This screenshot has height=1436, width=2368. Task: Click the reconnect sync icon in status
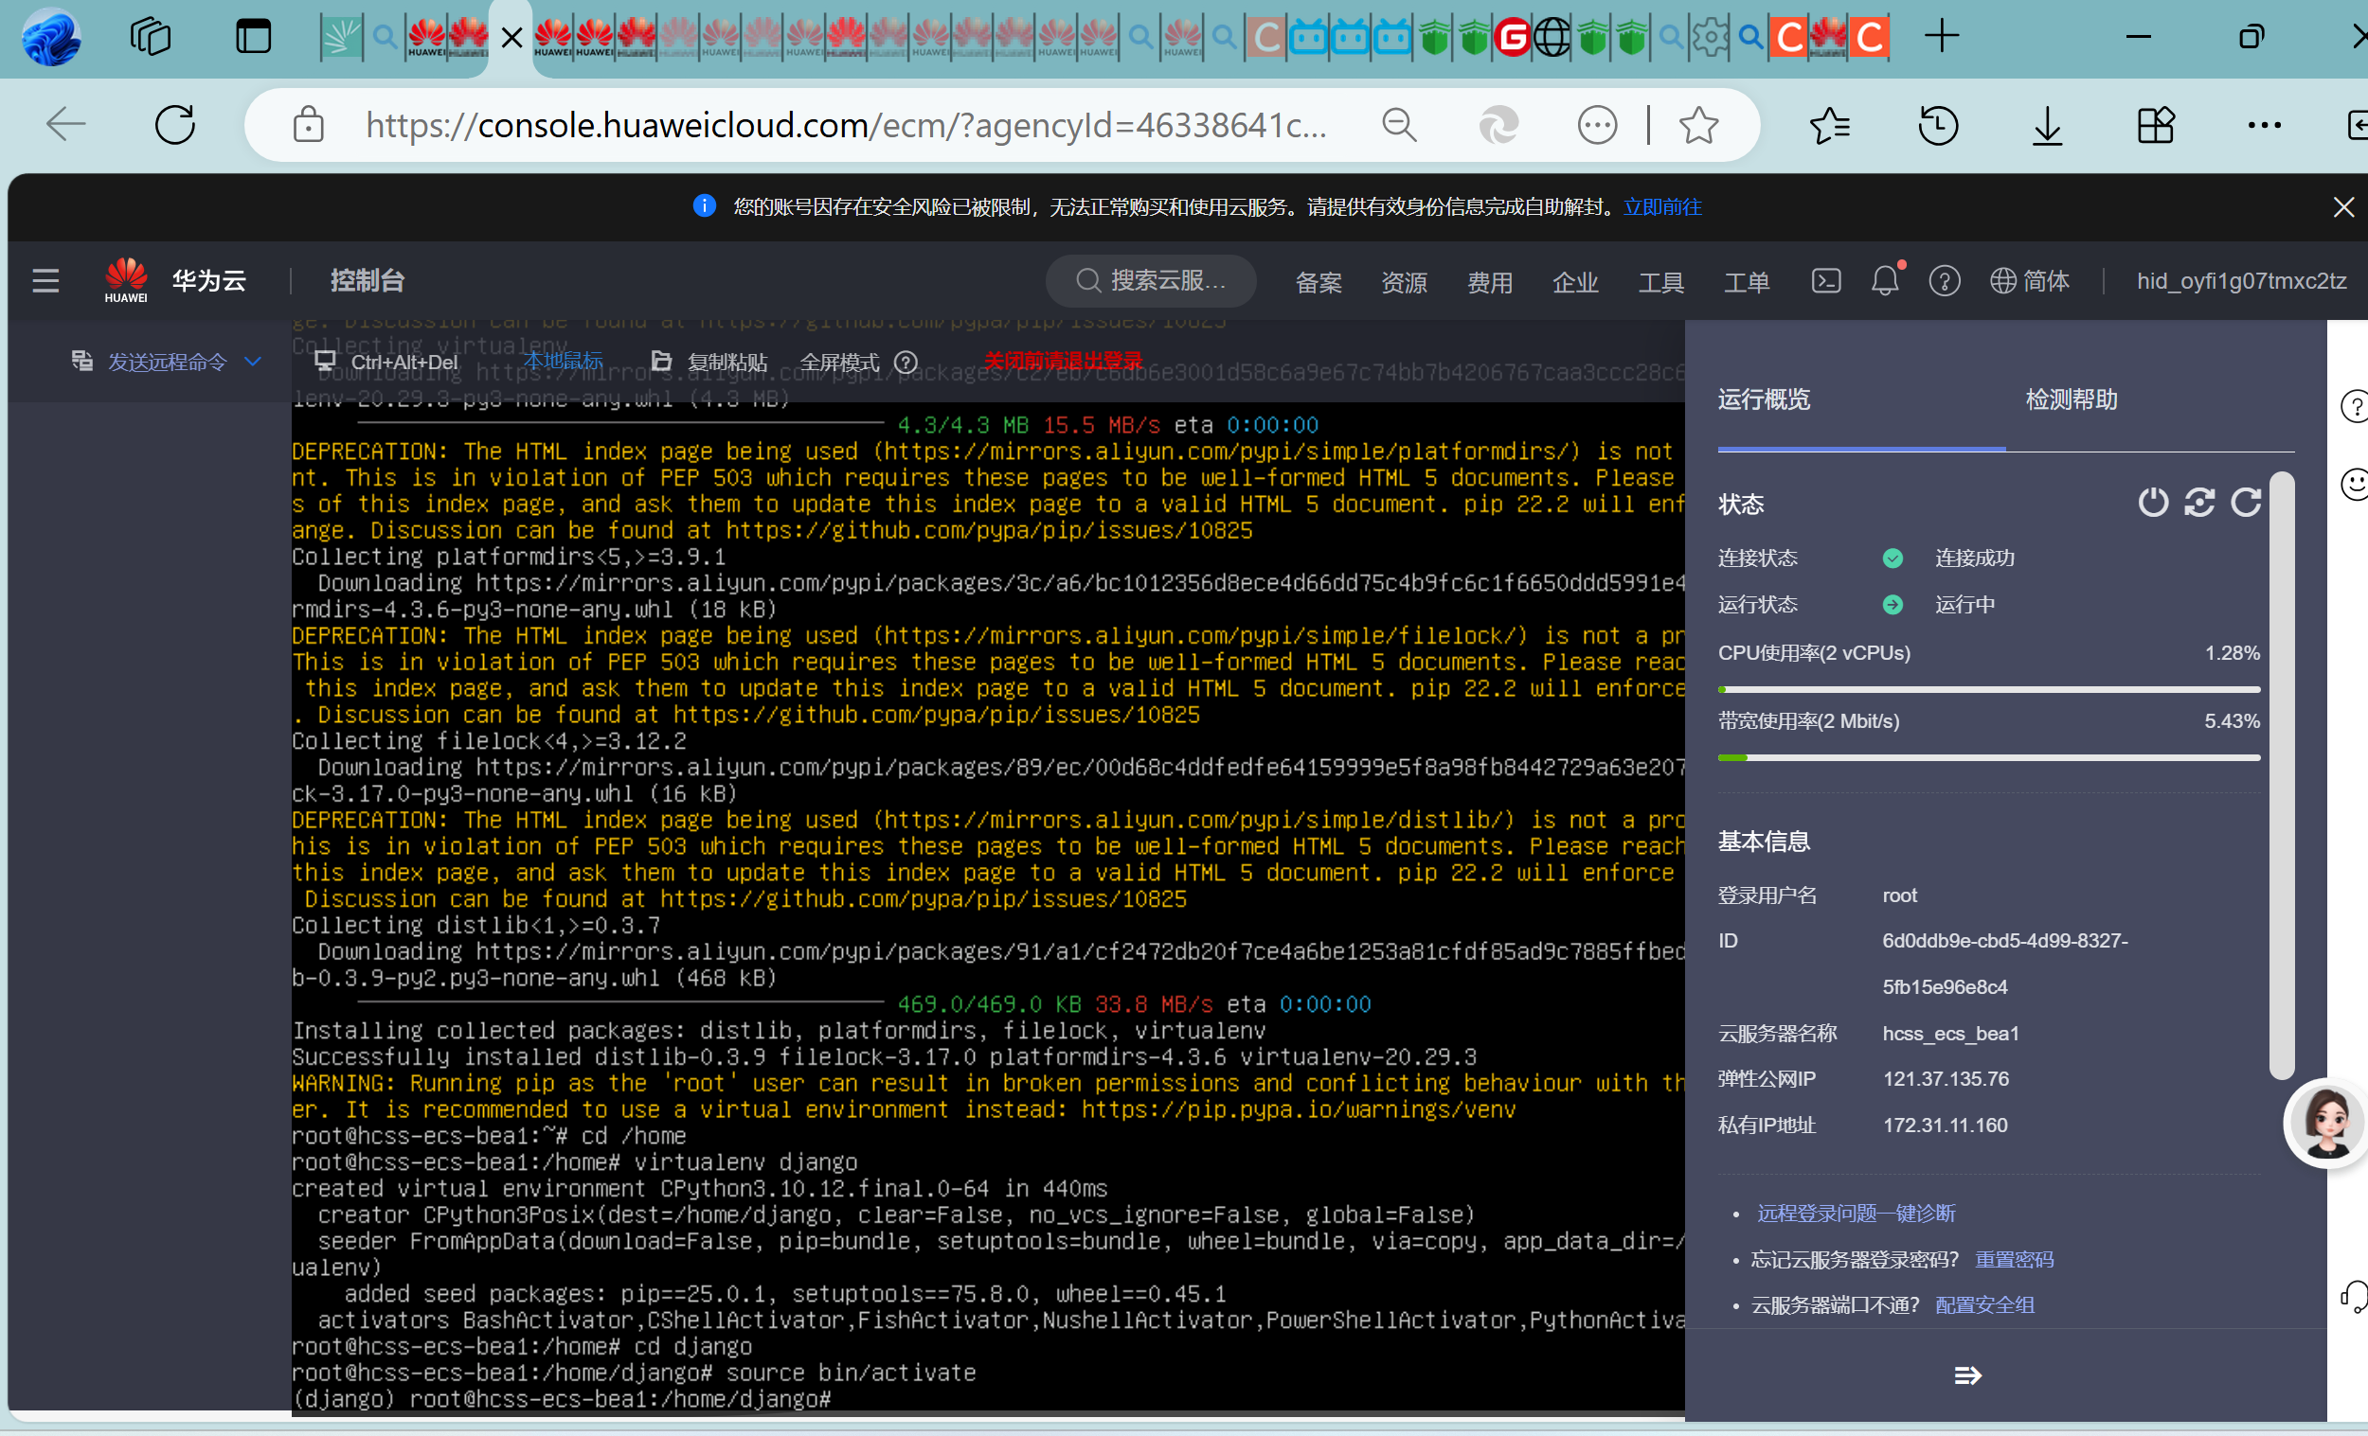pyautogui.click(x=2198, y=503)
